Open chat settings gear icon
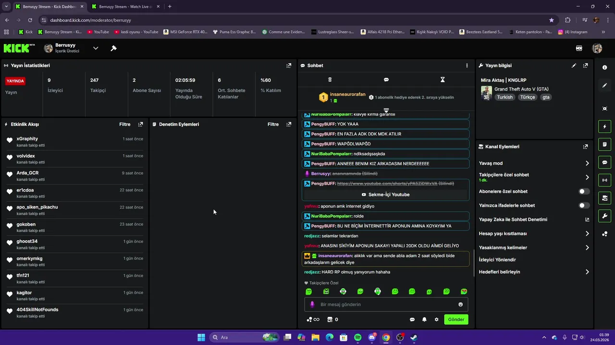 (436, 320)
